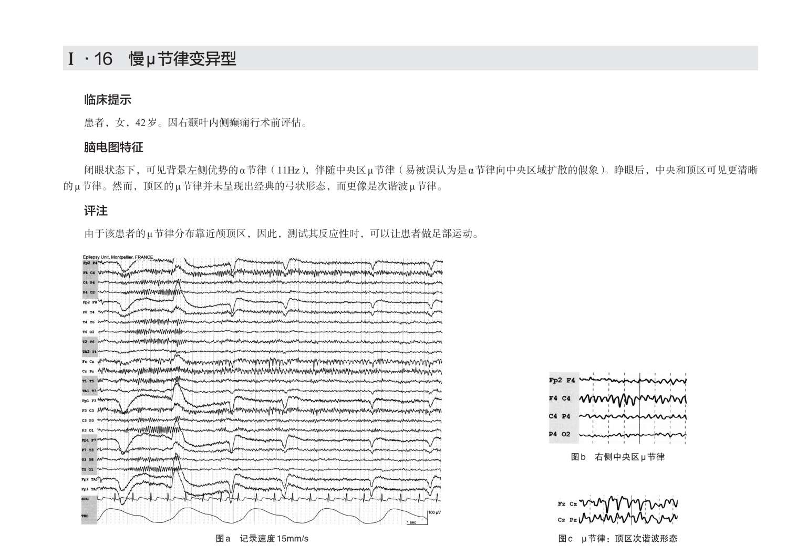Click the caption "图b 右侧中央区μ节律"
This screenshot has width=807, height=546.
pos(617,457)
